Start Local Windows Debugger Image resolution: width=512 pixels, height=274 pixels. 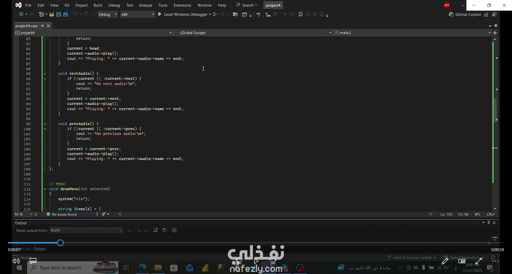pos(183,14)
